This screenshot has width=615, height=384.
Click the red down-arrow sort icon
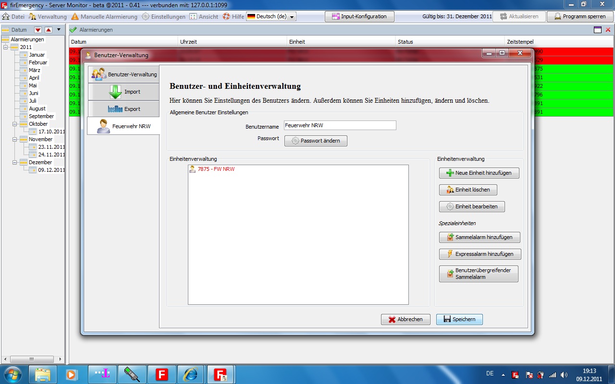[x=38, y=30]
